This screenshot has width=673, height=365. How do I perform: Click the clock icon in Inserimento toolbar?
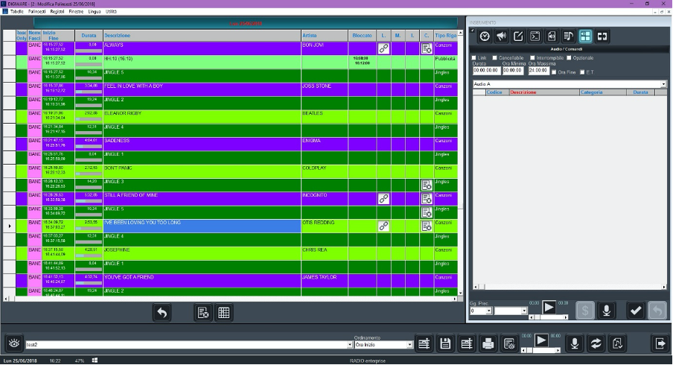click(x=485, y=36)
